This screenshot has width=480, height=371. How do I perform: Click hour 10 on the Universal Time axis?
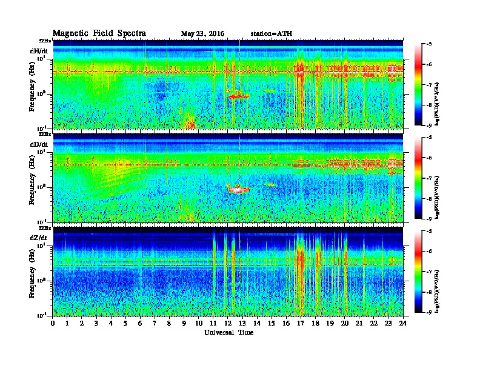point(199,323)
